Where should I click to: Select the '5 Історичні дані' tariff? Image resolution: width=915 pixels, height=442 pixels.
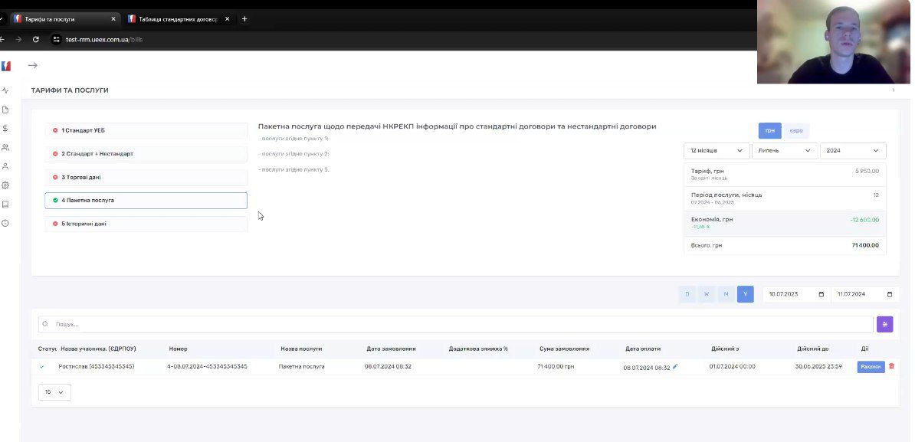click(x=146, y=224)
